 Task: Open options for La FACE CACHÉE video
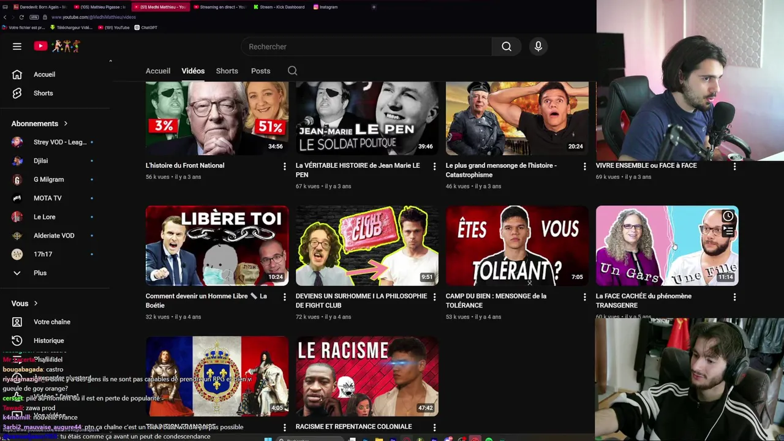pos(734,296)
